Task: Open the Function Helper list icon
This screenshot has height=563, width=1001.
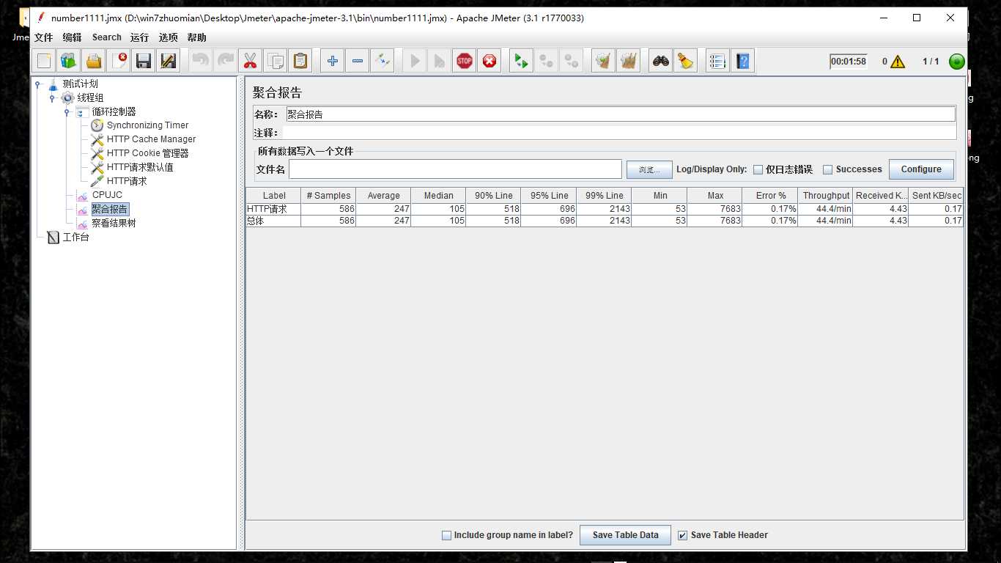Action: pos(717,61)
